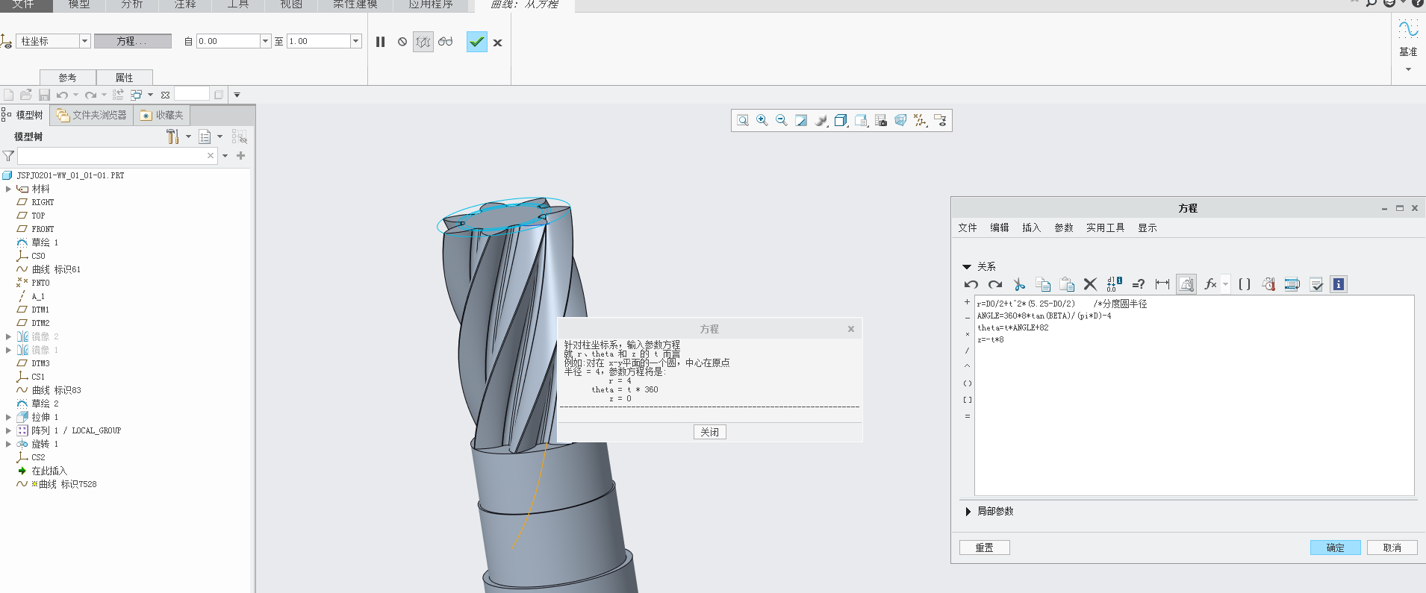Viewport: 1426px width, 593px height.
Task: Toggle the units sensitive relation icon
Action: click(1186, 284)
